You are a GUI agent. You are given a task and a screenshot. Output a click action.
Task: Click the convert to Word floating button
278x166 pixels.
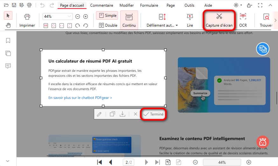point(263,49)
